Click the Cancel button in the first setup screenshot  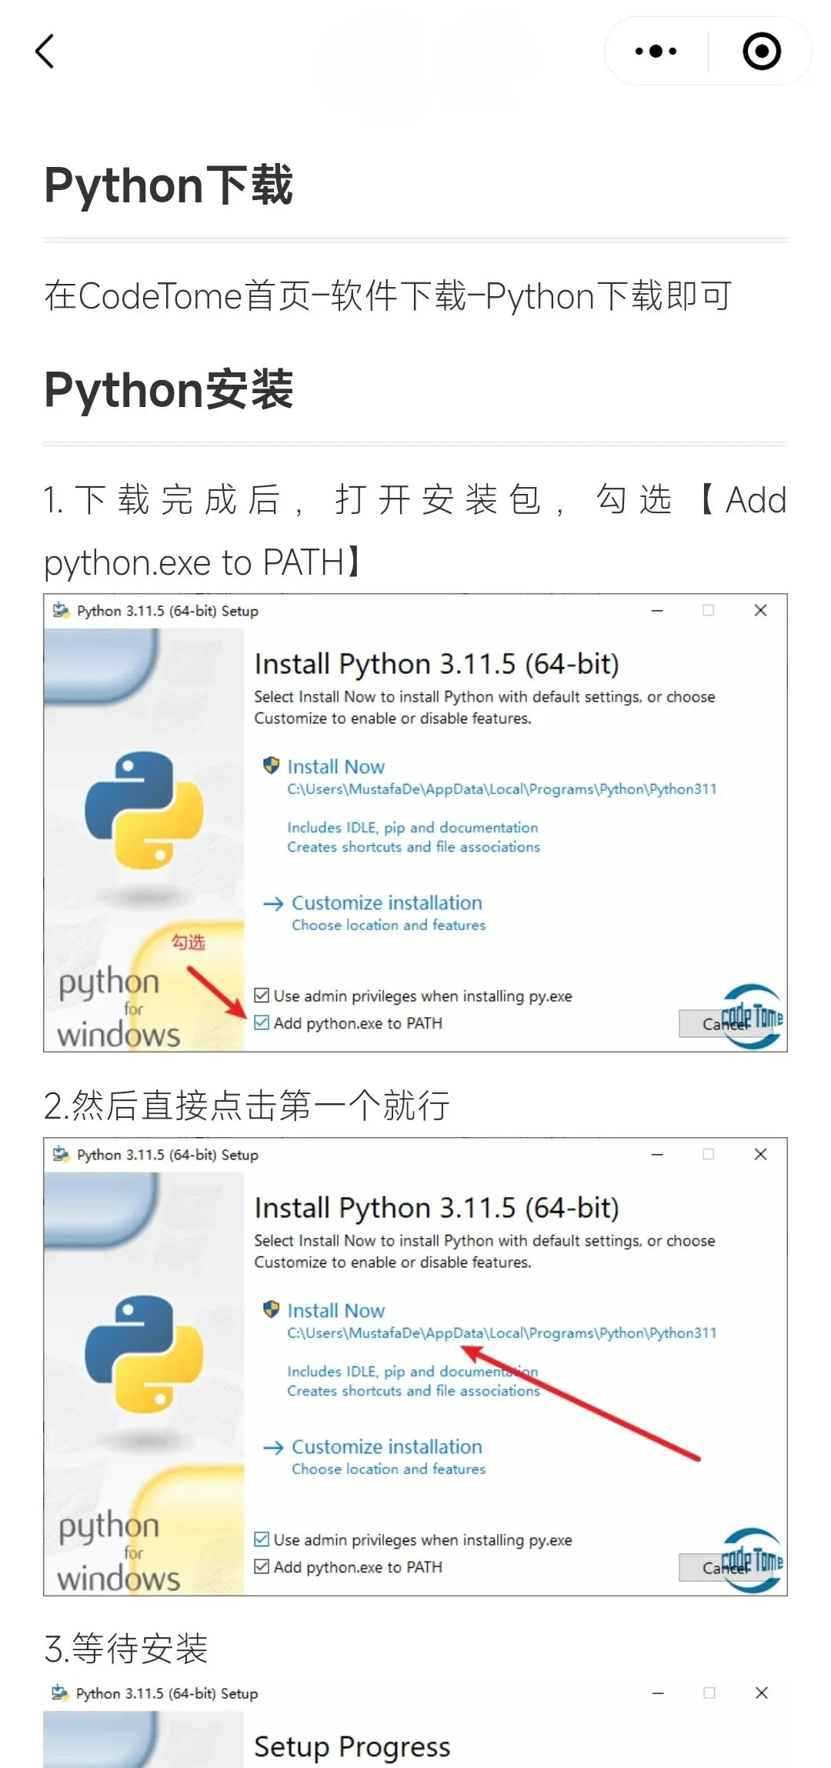click(726, 1023)
